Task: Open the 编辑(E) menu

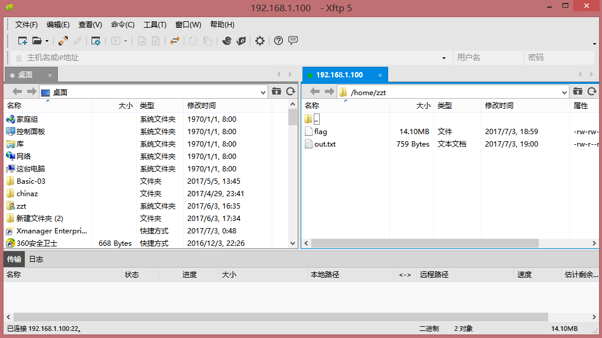Action: pyautogui.click(x=58, y=25)
